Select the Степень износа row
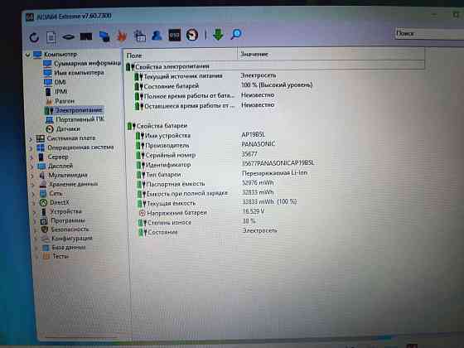 point(169,223)
